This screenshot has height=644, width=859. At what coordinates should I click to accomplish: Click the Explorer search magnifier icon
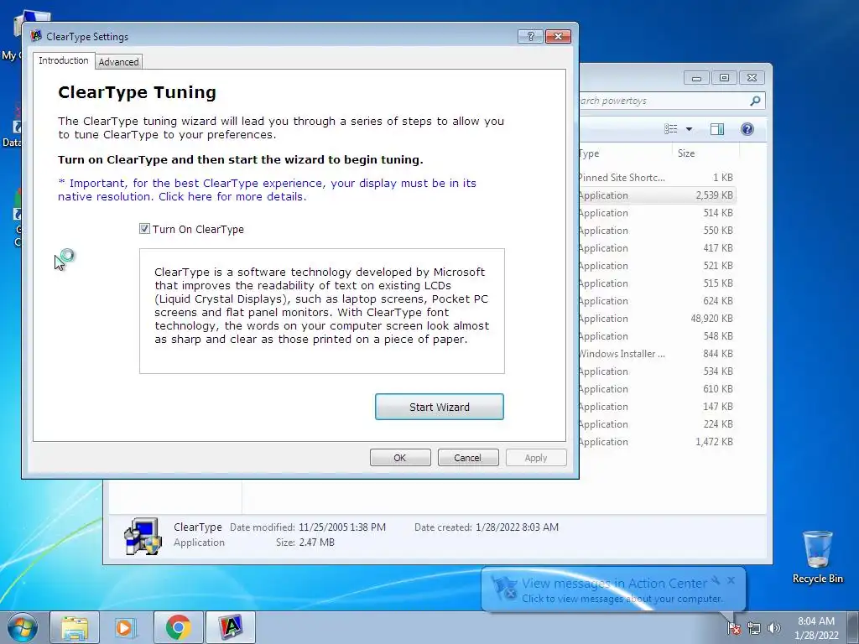755,101
